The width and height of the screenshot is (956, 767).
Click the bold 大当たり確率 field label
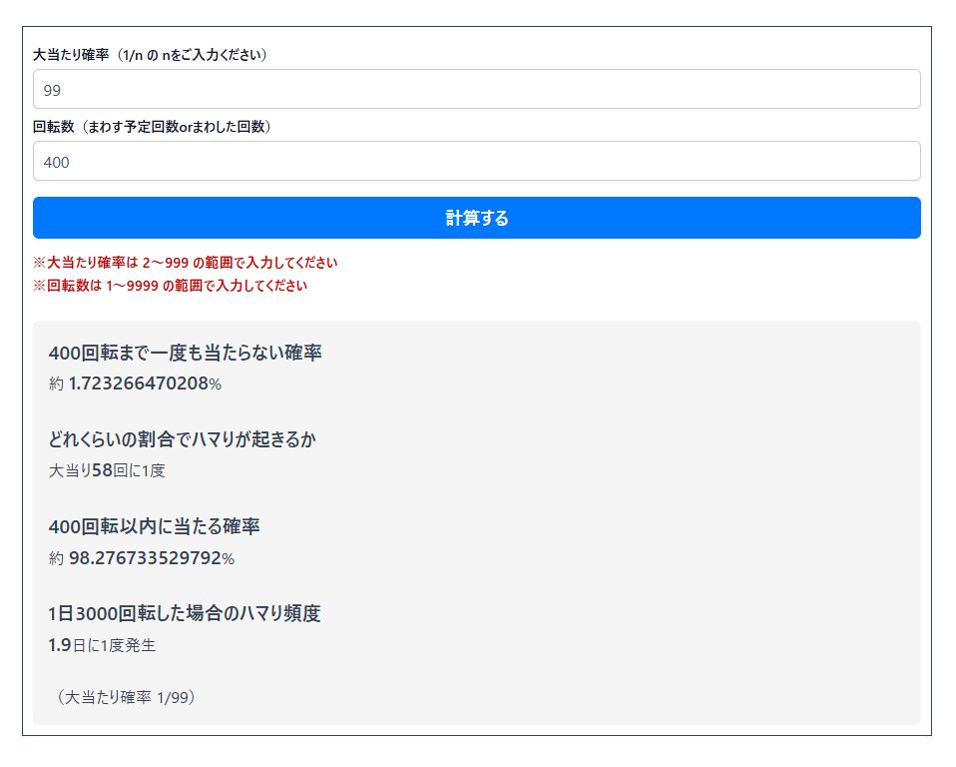point(70,55)
